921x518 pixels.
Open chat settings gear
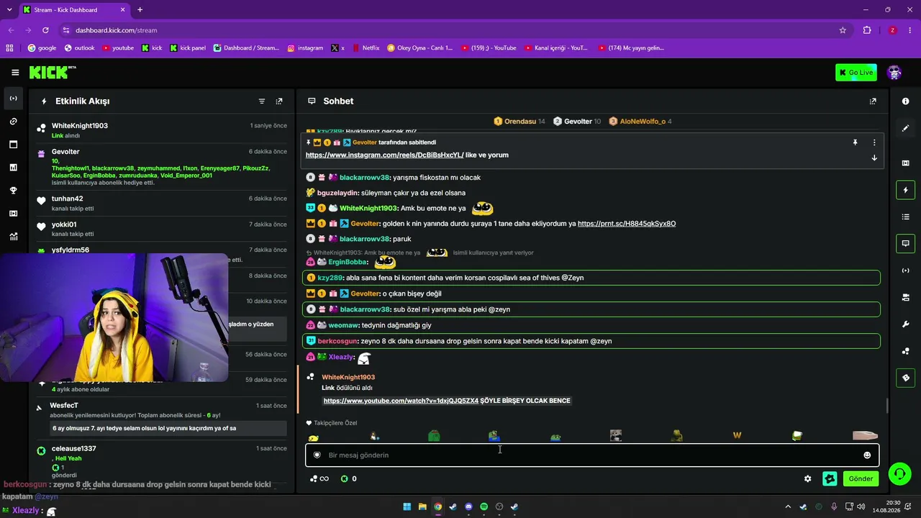coord(807,478)
